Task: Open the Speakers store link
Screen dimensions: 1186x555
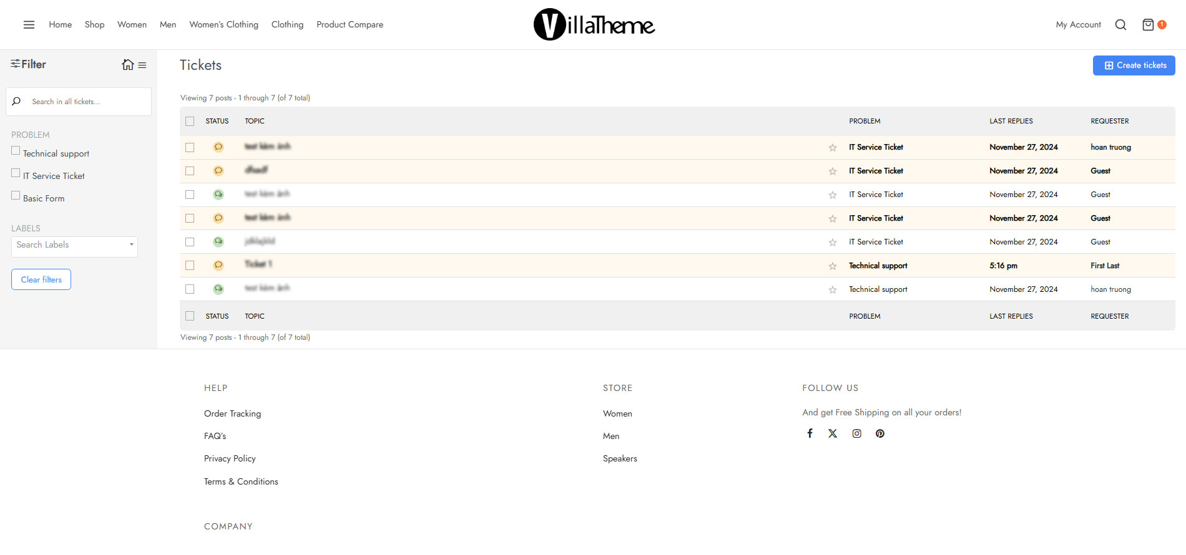Action: pos(620,458)
